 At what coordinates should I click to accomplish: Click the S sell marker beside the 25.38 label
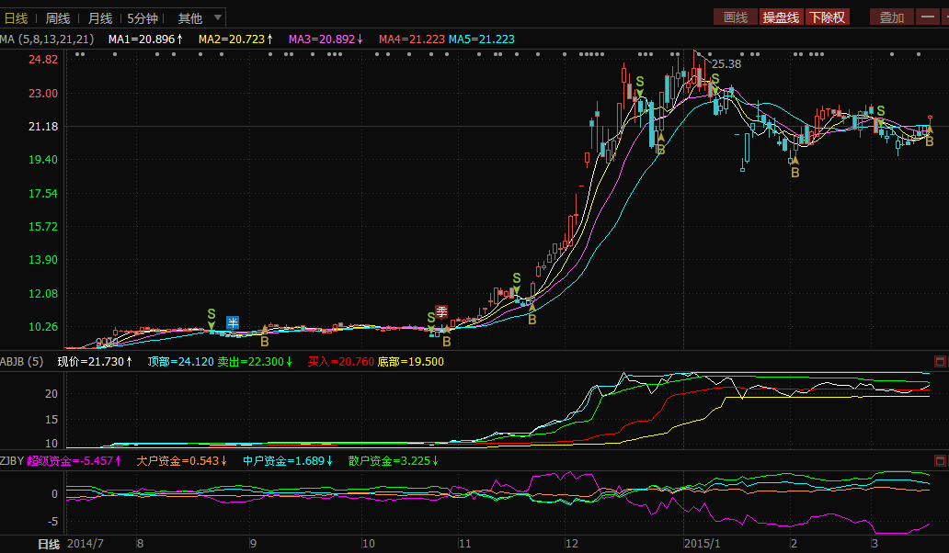(x=715, y=79)
